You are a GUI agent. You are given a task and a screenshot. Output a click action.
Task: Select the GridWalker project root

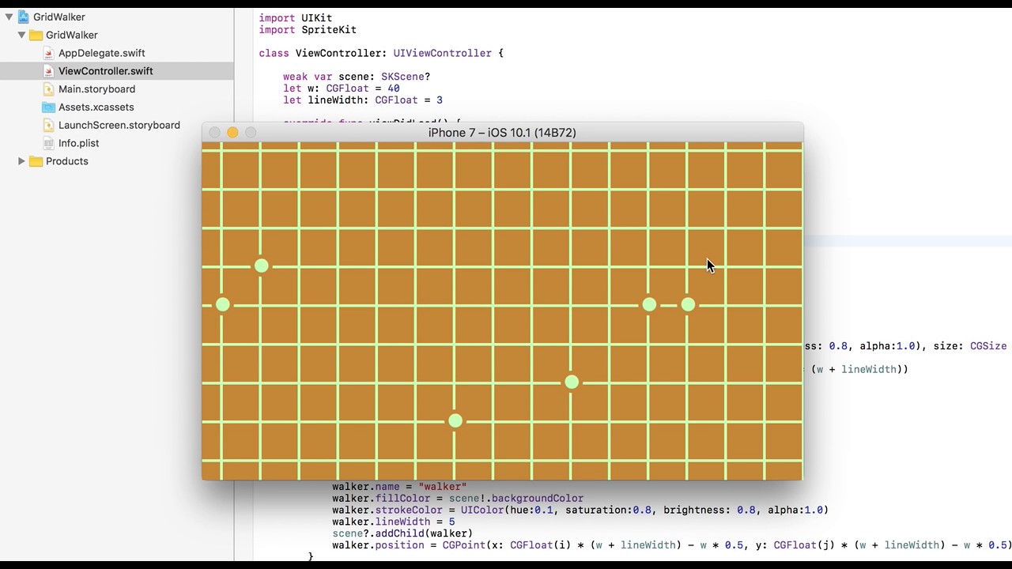pyautogui.click(x=117, y=17)
